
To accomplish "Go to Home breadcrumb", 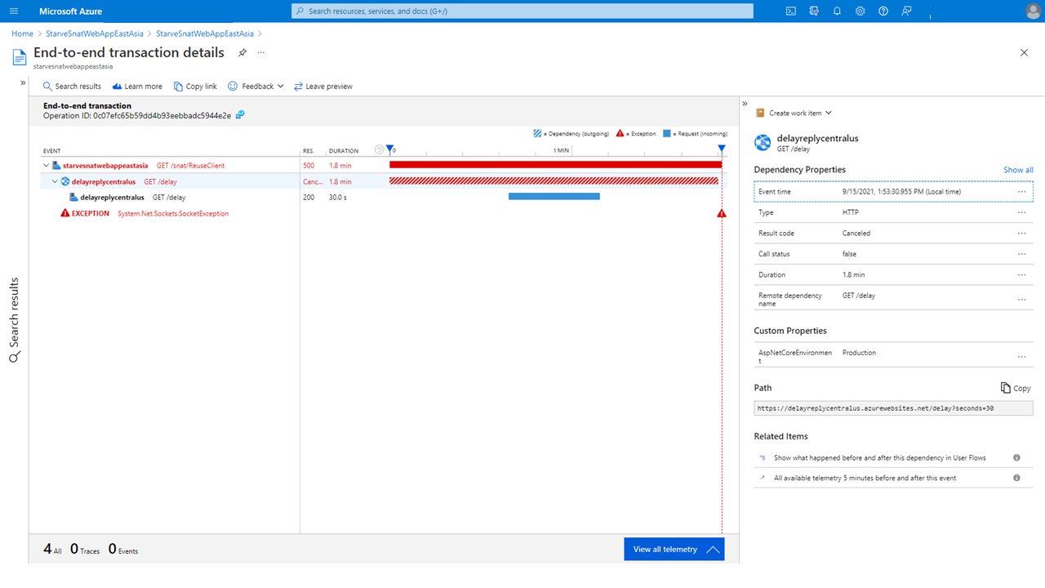I will 22,33.
